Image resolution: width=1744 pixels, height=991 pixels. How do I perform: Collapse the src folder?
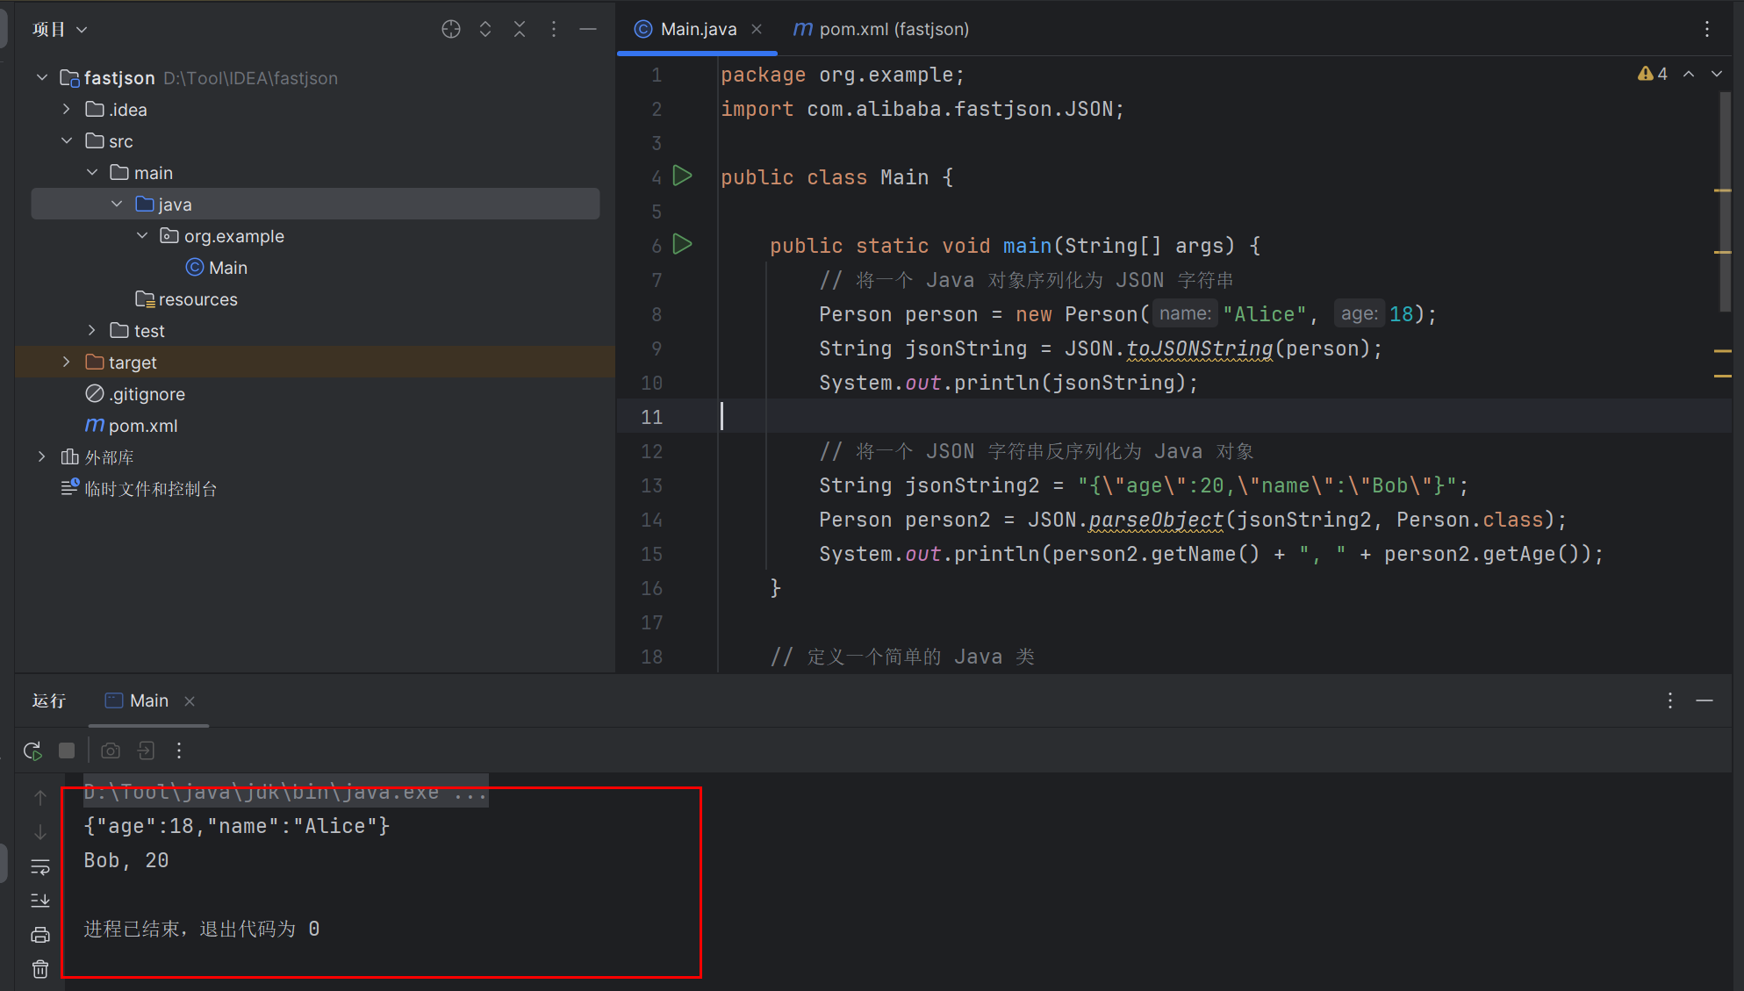pyautogui.click(x=67, y=140)
